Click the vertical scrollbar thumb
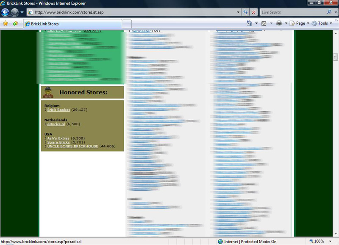 click(x=336, y=57)
